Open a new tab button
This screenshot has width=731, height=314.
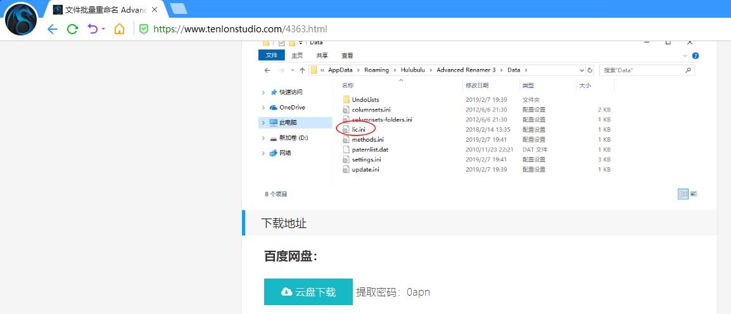179,8
